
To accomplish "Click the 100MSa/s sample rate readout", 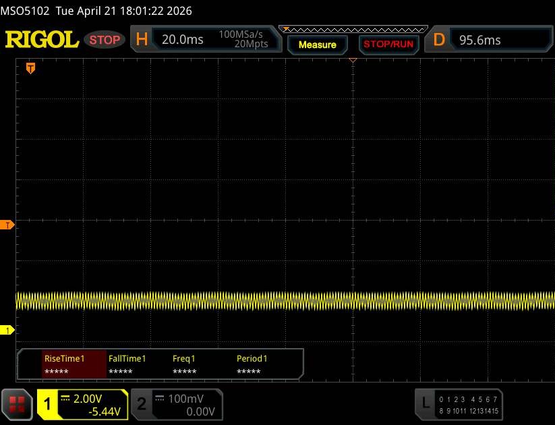I will point(241,34).
